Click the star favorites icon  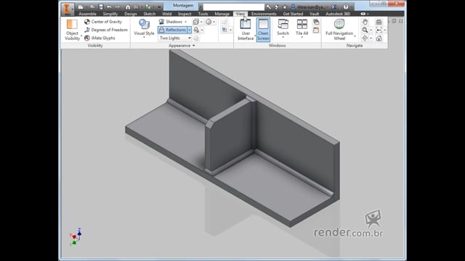coord(285,7)
